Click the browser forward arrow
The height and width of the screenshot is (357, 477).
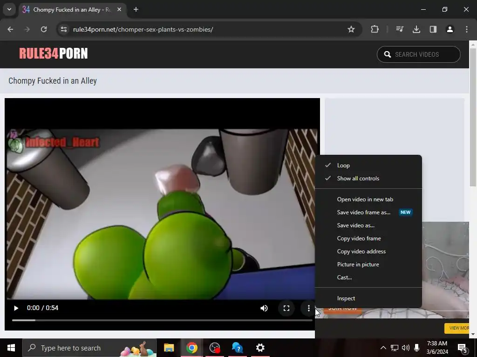[27, 29]
